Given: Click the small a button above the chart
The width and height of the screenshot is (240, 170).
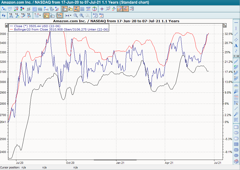Looking at the screenshot, I should click(x=6, y=26).
